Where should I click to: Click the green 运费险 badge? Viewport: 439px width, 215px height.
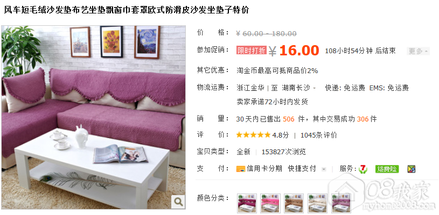click(387, 169)
